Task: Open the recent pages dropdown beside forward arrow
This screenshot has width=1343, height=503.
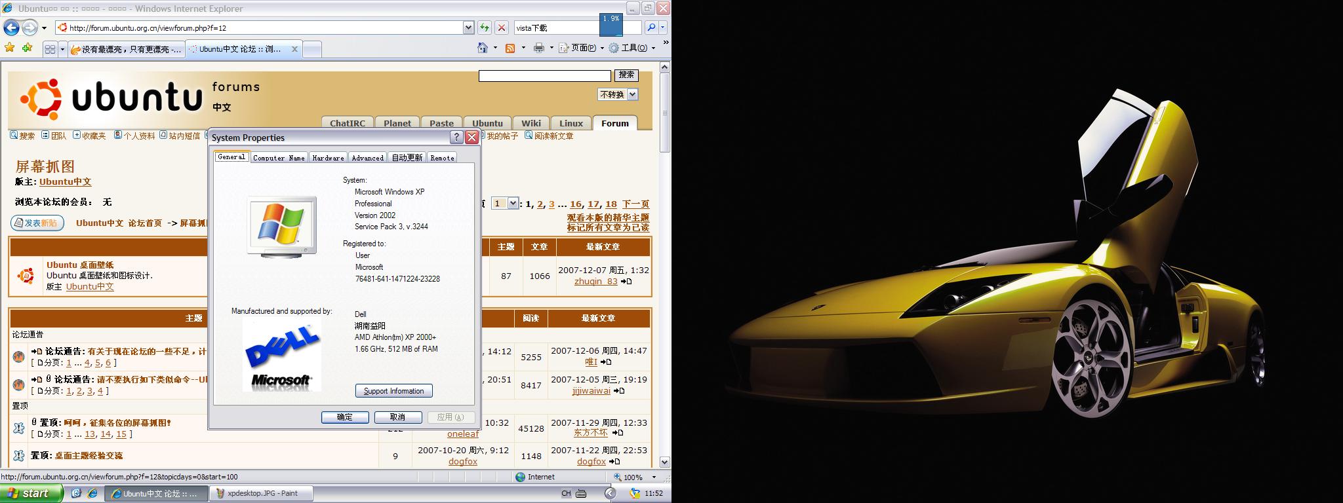Action: point(44,28)
